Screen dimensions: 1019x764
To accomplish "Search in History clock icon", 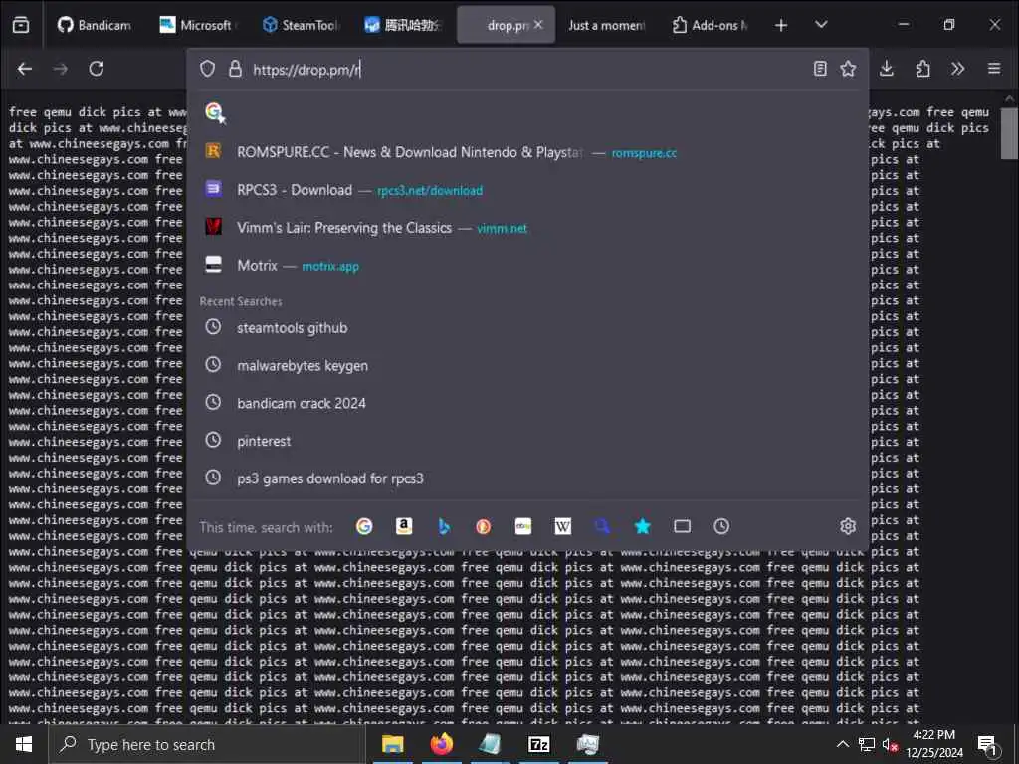I will (x=721, y=526).
